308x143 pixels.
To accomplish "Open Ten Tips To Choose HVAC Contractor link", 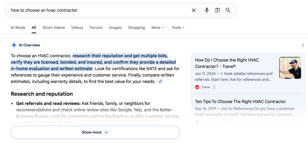I will coord(240,101).
